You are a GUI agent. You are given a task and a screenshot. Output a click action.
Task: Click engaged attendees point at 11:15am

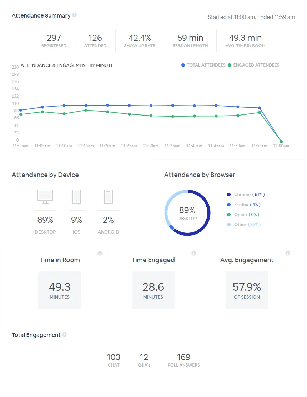tap(86, 110)
